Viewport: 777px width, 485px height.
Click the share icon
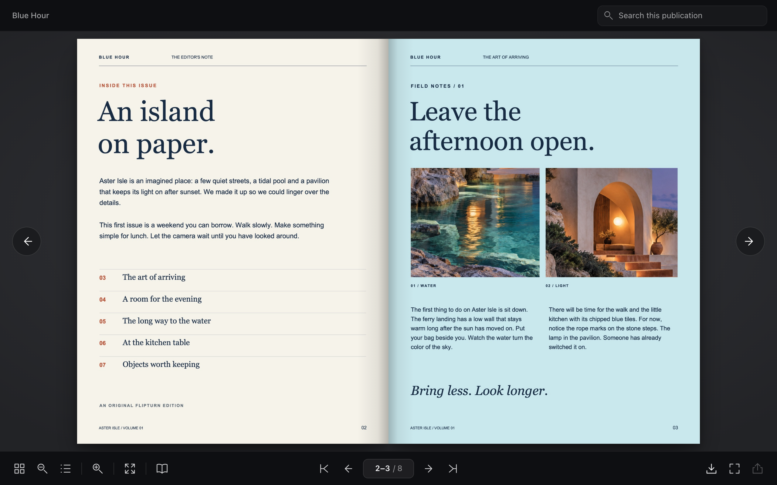pos(757,468)
